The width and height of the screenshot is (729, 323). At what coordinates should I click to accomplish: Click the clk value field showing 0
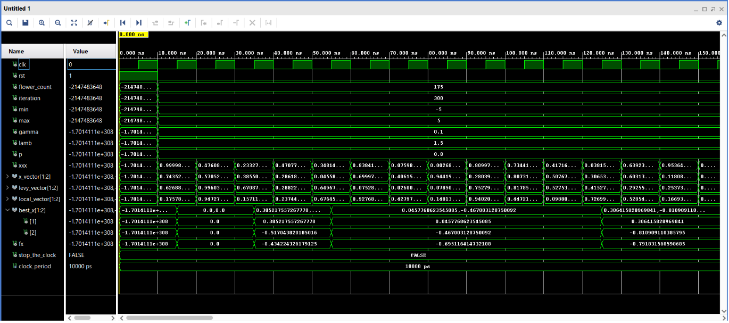click(x=92, y=64)
